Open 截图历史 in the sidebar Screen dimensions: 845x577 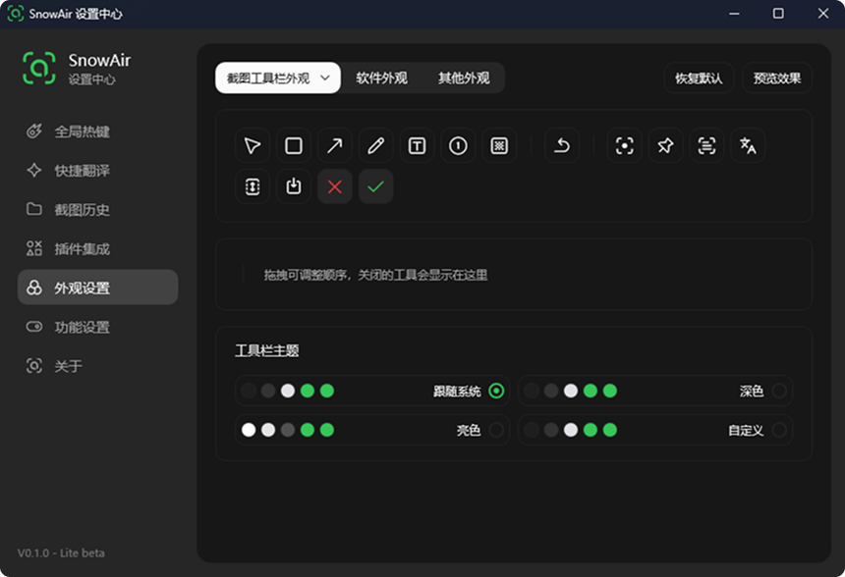97,209
